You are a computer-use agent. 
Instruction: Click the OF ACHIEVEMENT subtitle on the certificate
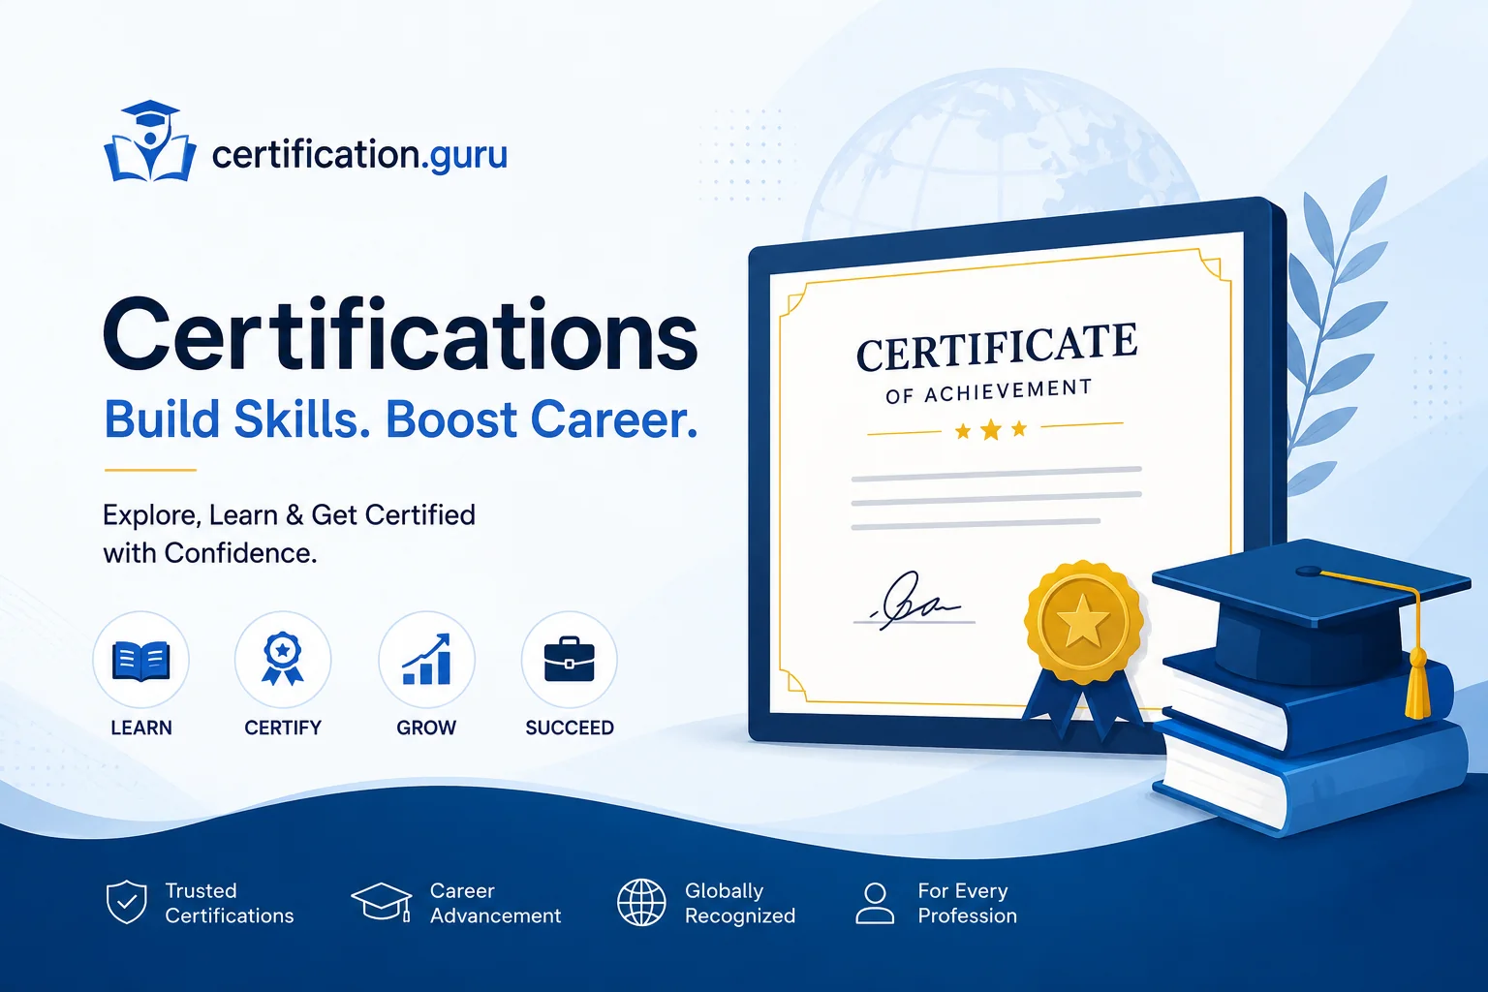(989, 391)
